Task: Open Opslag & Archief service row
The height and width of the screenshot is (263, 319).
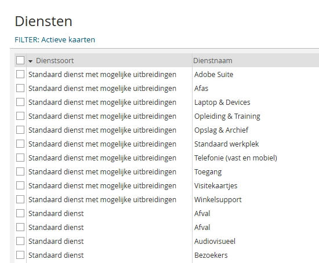Action: coord(221,130)
